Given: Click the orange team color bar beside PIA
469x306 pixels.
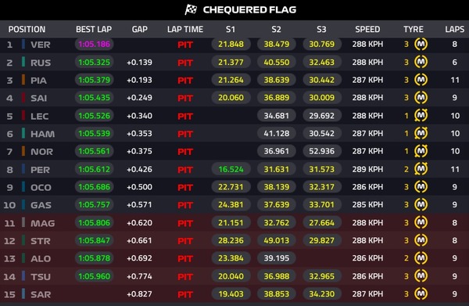Looking at the screenshot, I should click(x=23, y=80).
